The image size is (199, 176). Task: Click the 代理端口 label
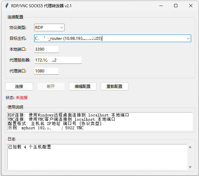coord(18,71)
